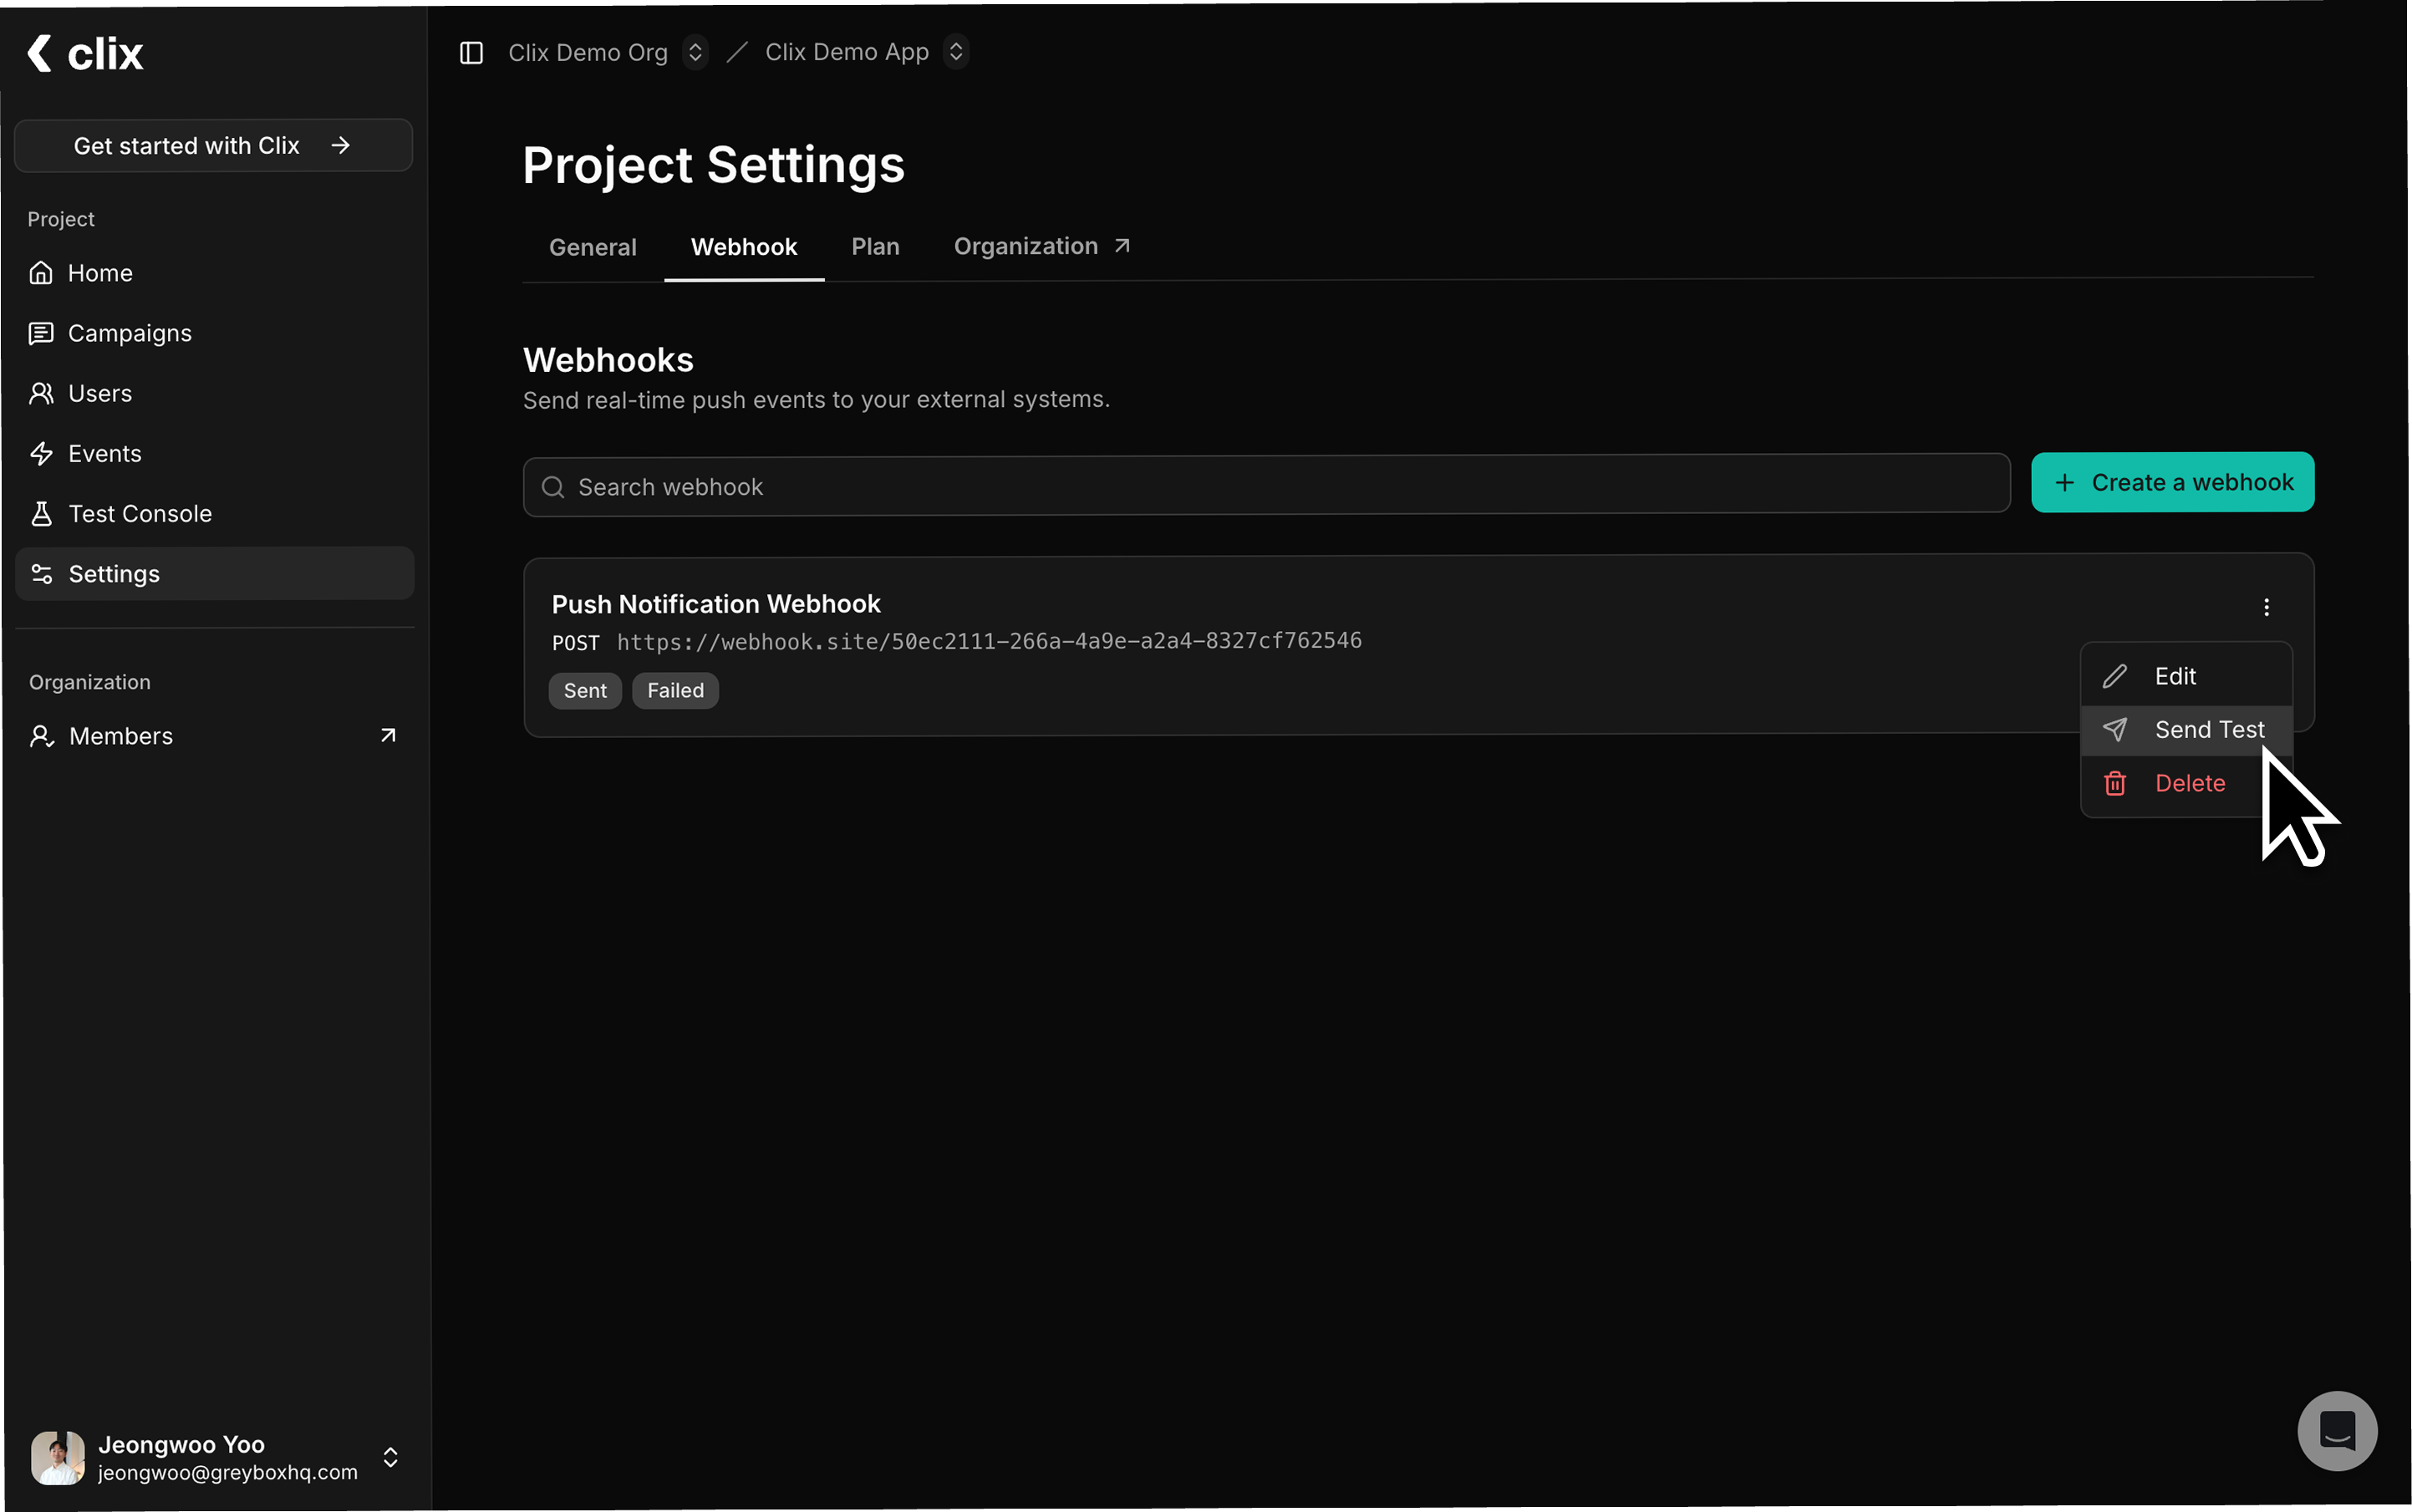Open Members via external link arrow
The height and width of the screenshot is (1512, 2412).
[x=387, y=735]
